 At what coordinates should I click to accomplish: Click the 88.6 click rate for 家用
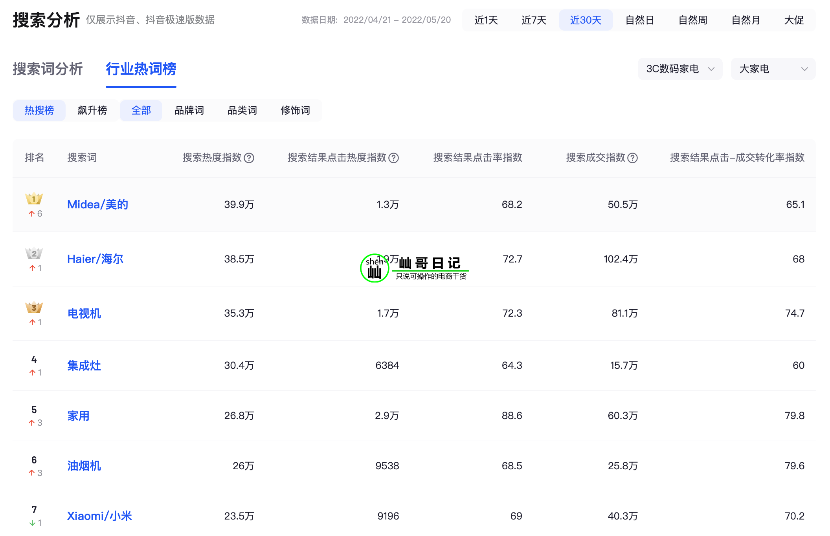[x=512, y=416]
